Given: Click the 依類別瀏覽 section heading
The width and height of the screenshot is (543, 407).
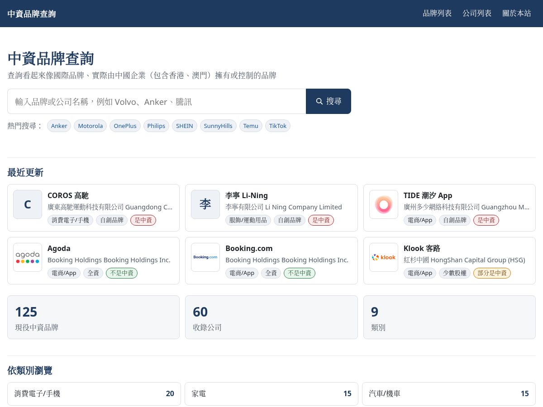Looking at the screenshot, I should coord(30,370).
